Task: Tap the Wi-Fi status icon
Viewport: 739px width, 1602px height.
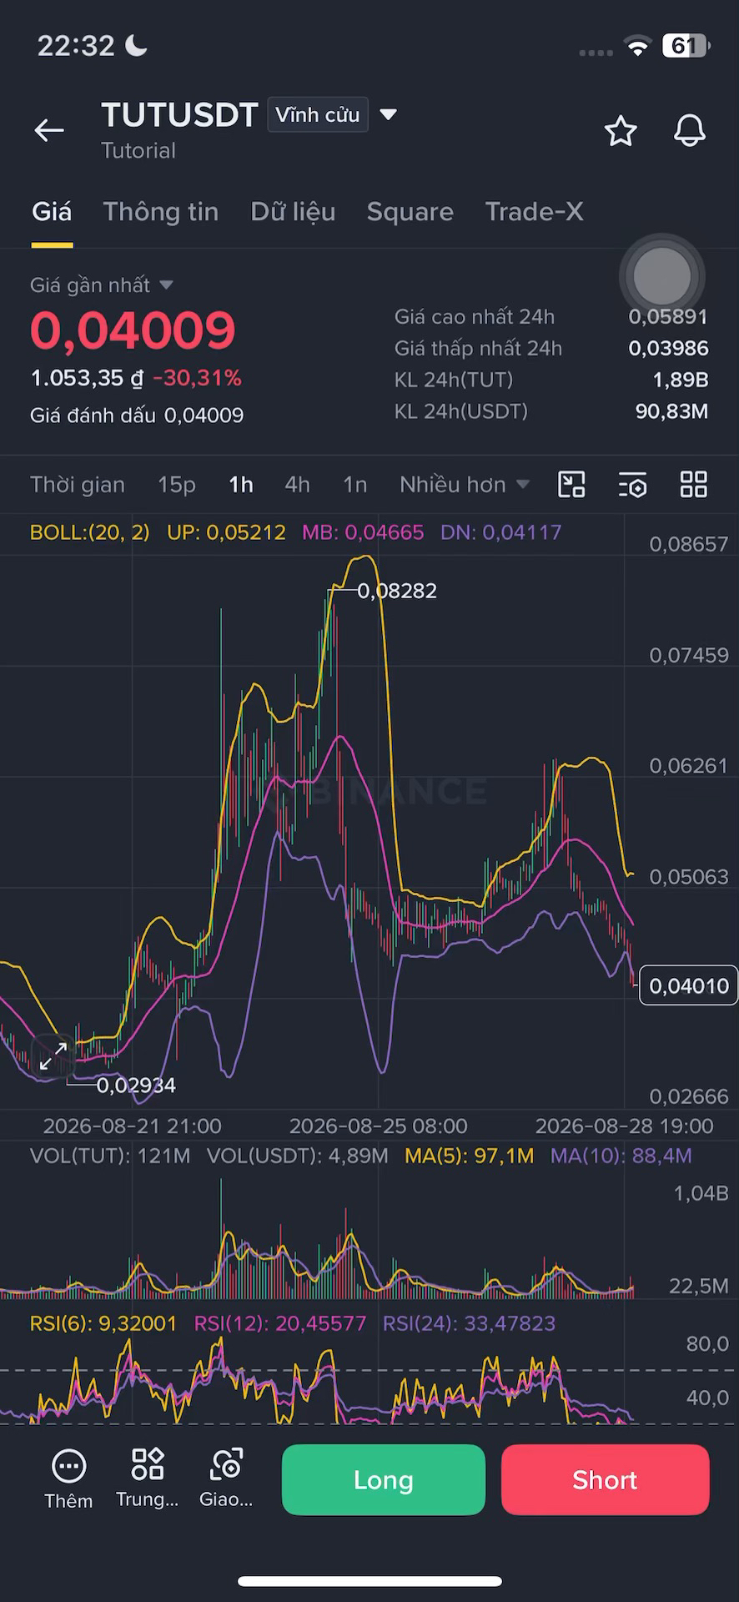Action: point(637,47)
